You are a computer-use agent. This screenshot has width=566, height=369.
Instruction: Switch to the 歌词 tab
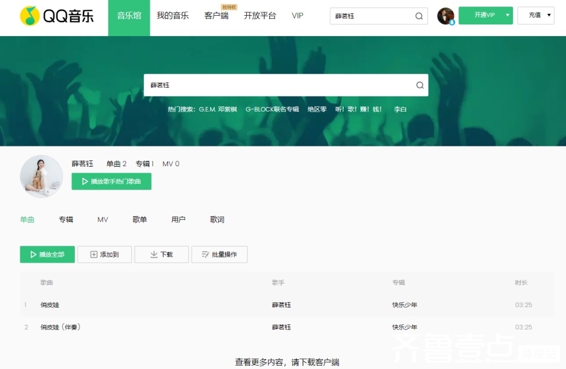click(217, 220)
